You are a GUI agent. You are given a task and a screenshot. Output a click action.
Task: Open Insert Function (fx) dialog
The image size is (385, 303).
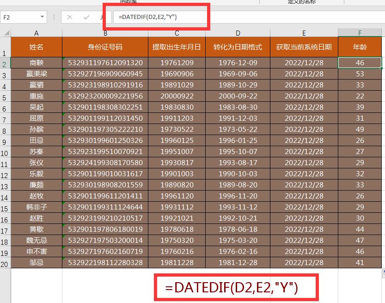click(102, 17)
